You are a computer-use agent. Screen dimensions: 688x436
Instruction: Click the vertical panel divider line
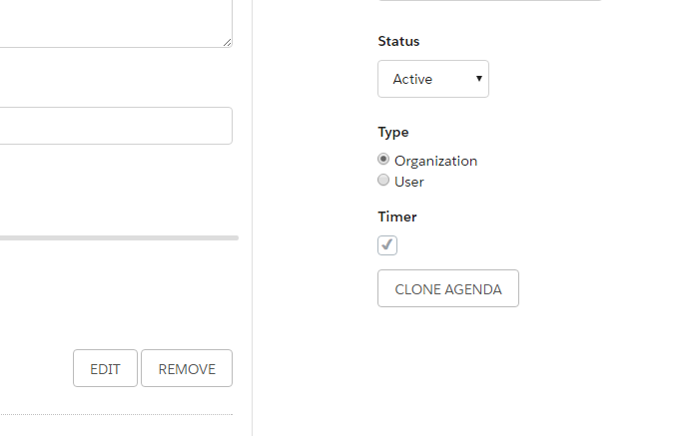coord(253,218)
